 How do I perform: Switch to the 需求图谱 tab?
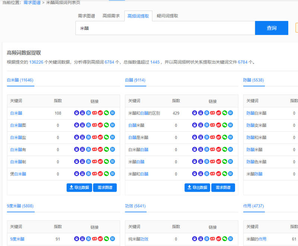point(86,16)
